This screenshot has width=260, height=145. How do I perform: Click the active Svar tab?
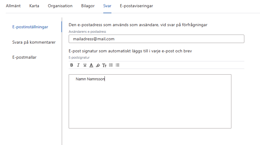(x=107, y=6)
